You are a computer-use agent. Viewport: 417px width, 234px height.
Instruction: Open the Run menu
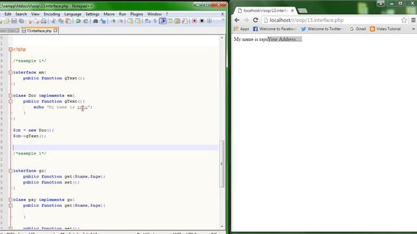pos(122,14)
